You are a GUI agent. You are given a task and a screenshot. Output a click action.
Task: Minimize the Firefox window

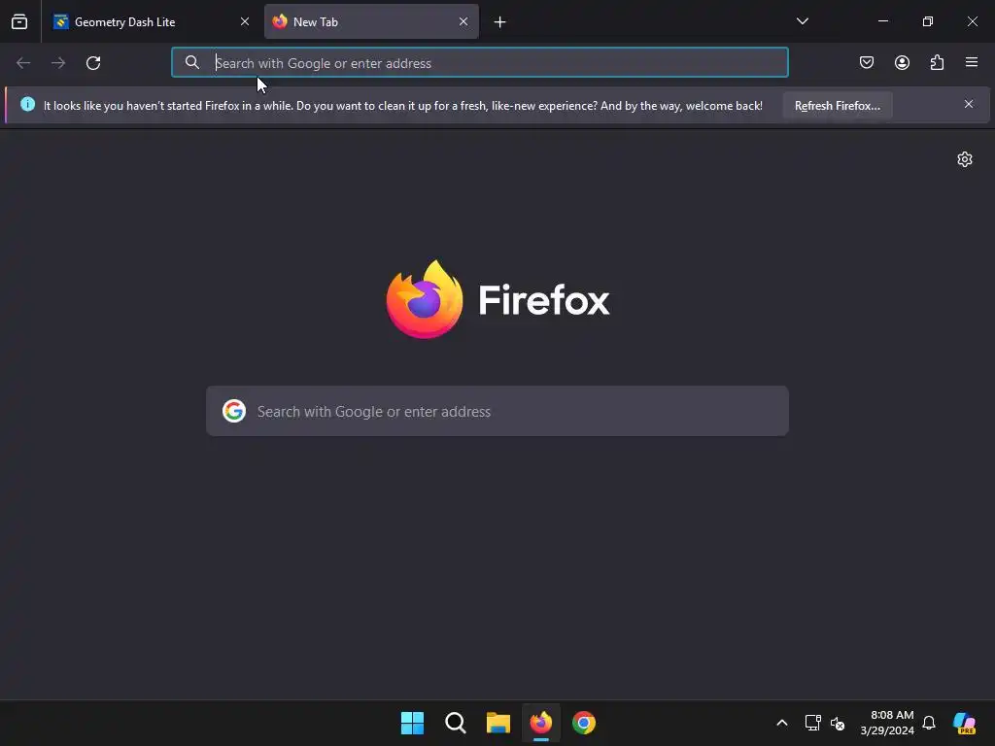tap(882, 21)
